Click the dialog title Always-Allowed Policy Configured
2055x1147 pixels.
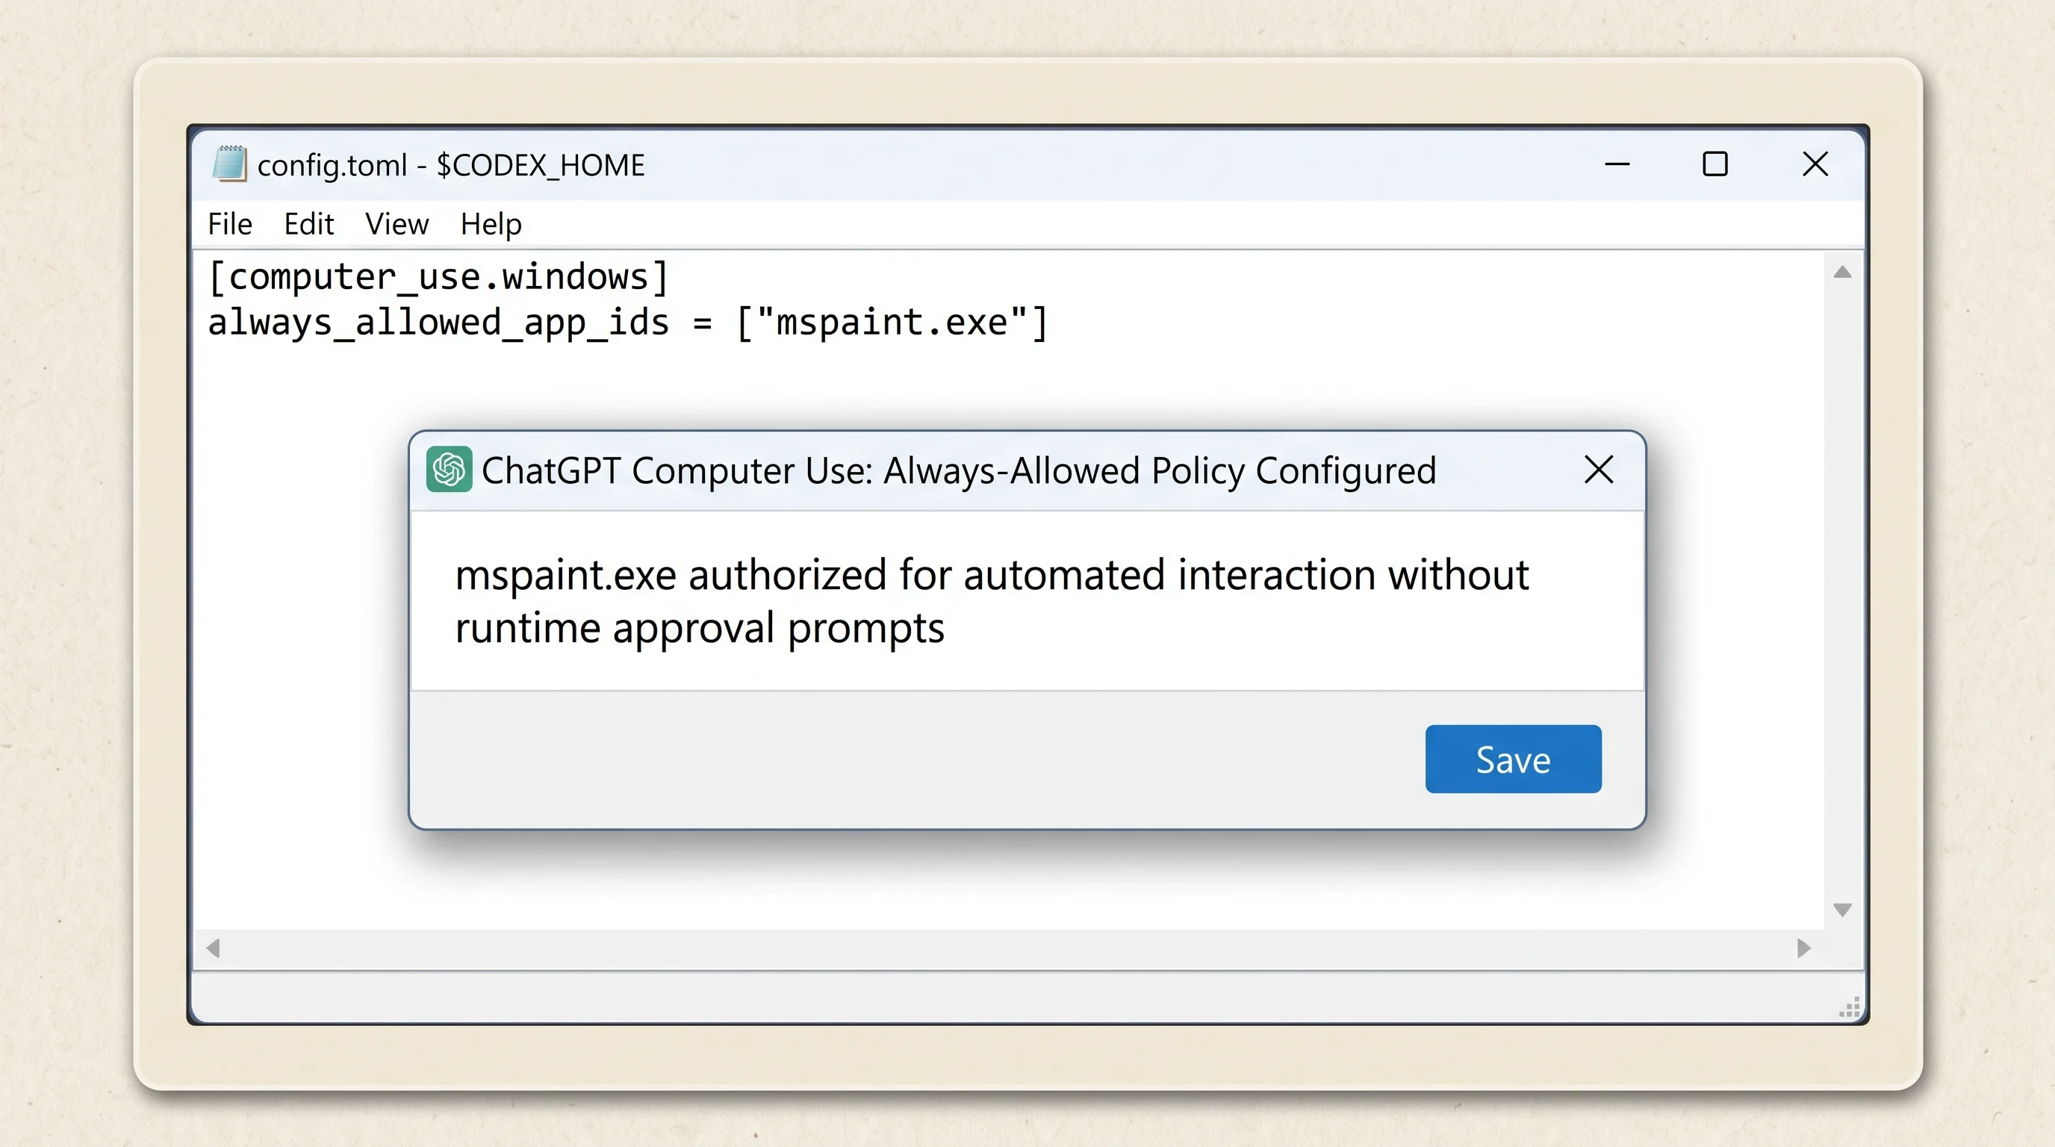[x=958, y=470]
